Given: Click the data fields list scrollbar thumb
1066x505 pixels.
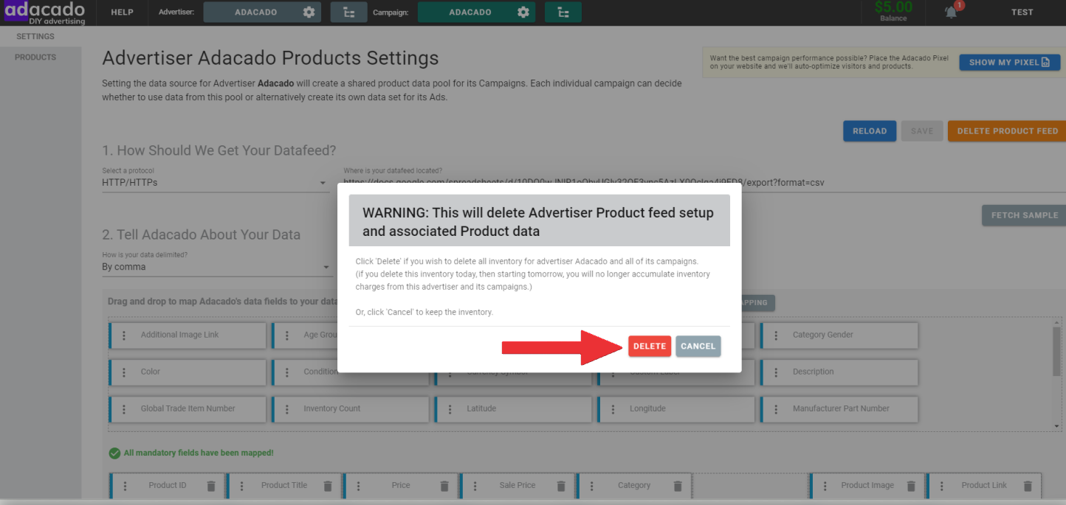Looking at the screenshot, I should [x=1058, y=352].
